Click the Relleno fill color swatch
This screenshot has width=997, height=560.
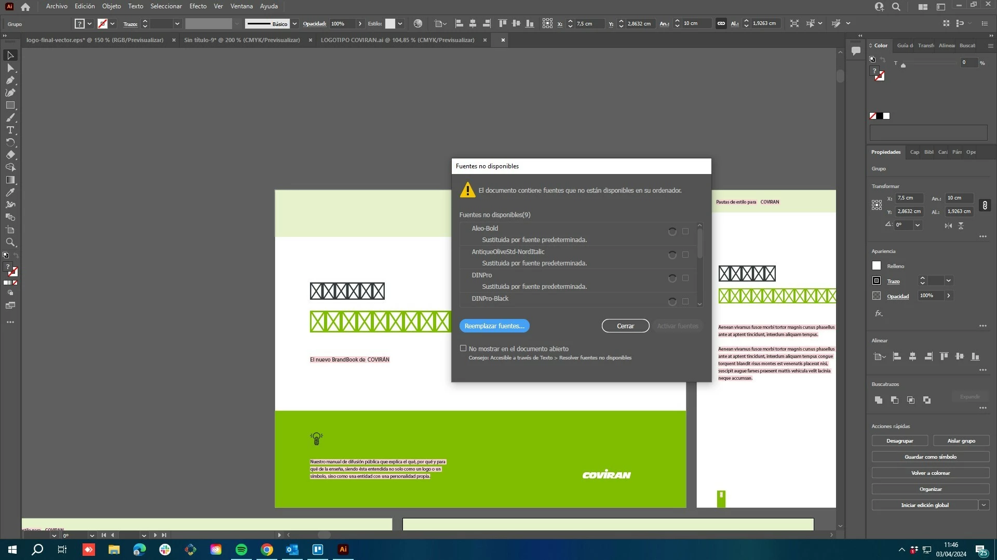[877, 265]
